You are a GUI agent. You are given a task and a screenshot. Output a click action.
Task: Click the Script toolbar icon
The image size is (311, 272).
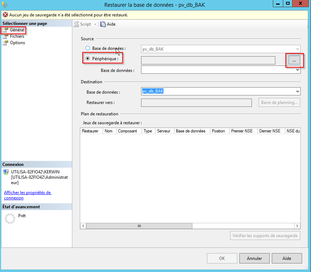[76, 24]
